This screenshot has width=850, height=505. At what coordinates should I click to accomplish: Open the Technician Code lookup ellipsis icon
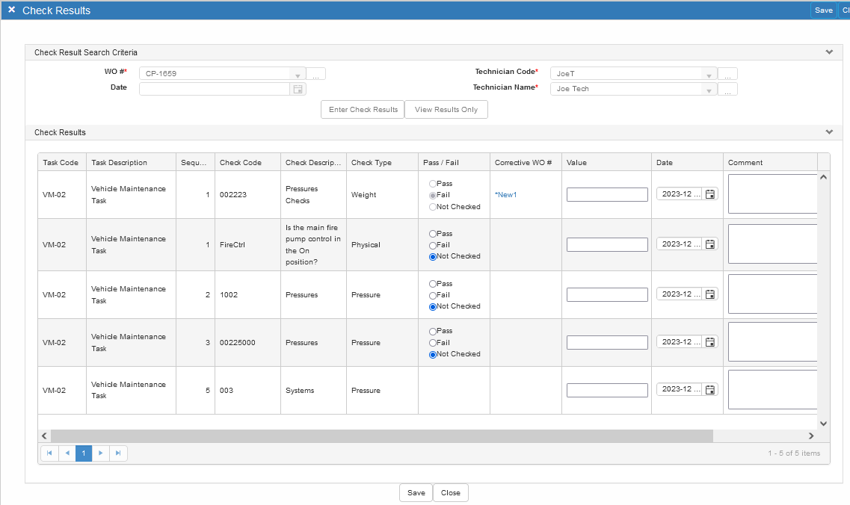click(727, 73)
